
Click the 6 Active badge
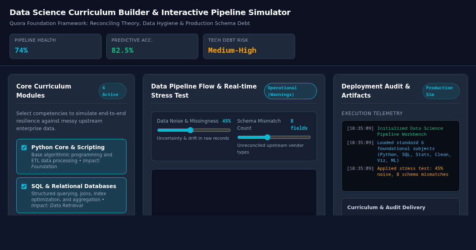click(113, 91)
